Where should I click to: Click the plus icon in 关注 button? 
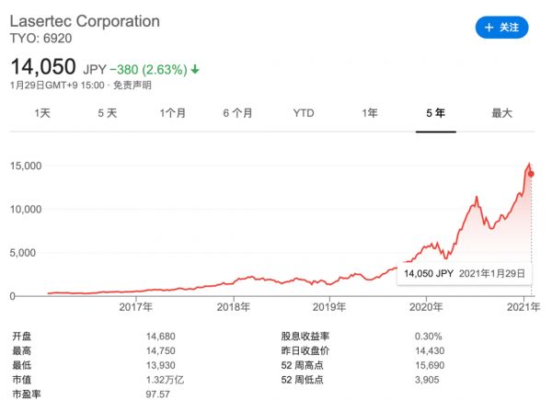click(x=489, y=28)
